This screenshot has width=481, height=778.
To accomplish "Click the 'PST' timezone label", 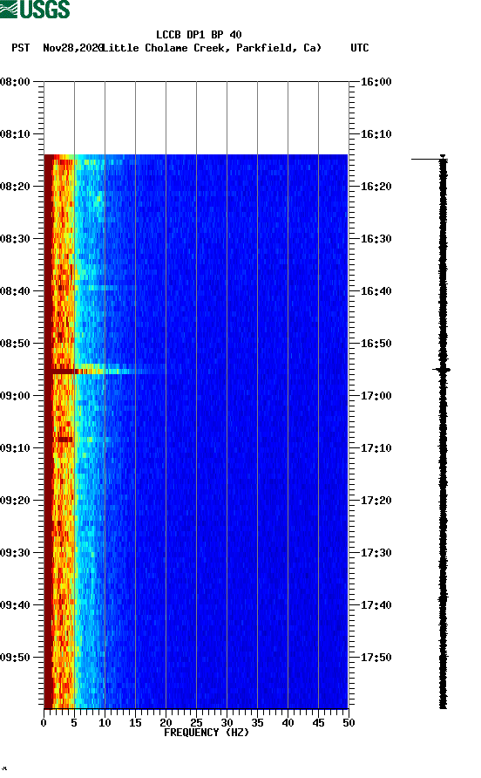I will tap(21, 48).
